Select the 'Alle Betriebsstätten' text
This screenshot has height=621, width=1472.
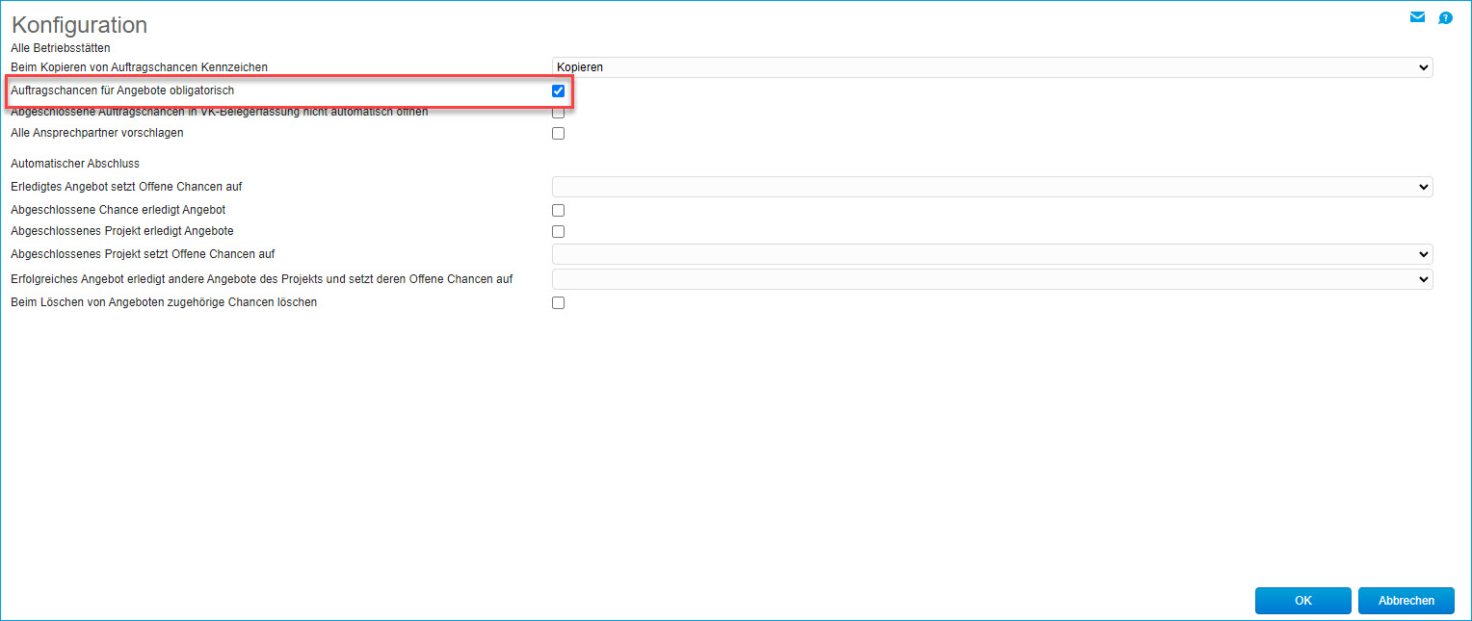click(60, 47)
